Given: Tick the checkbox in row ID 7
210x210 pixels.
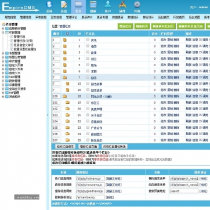Looking at the screenshot, I should tap(88, 77).
